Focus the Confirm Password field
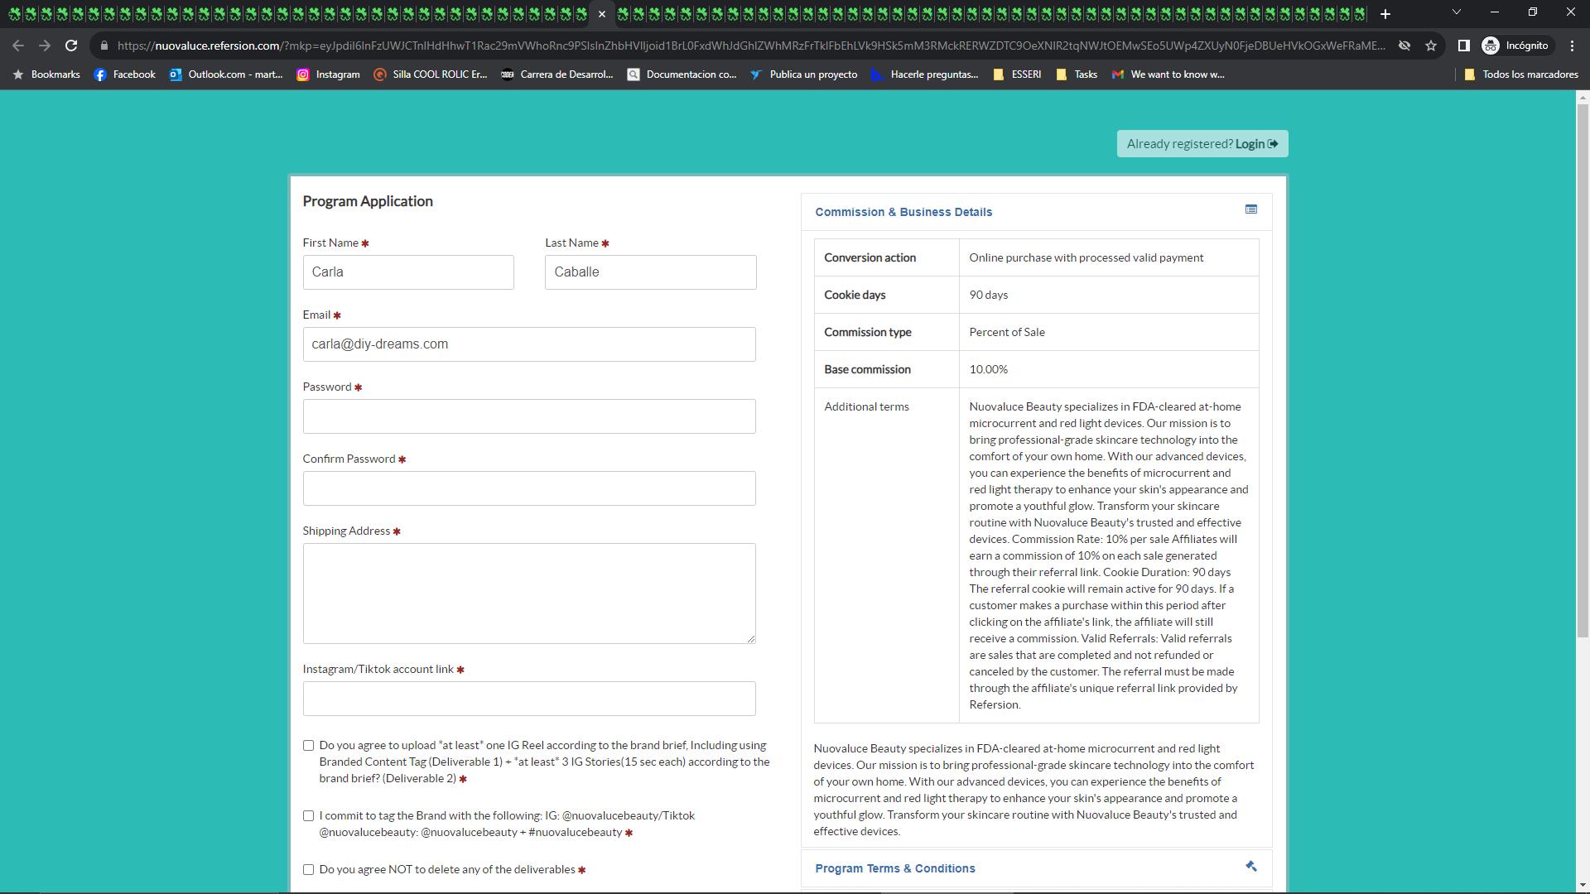 [x=529, y=488]
